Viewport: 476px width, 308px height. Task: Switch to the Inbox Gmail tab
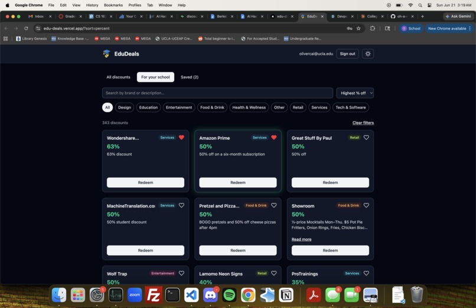[40, 17]
